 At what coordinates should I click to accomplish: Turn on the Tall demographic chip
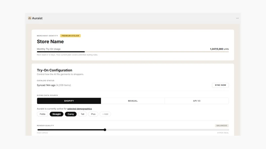(82, 114)
